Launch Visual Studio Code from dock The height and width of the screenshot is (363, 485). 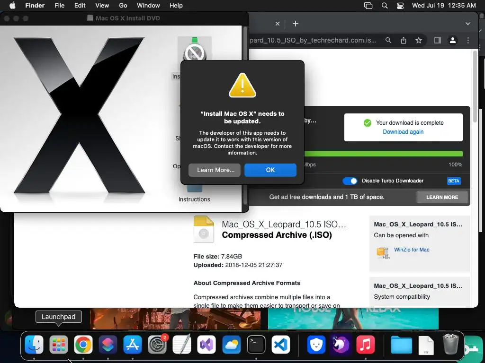(280, 345)
